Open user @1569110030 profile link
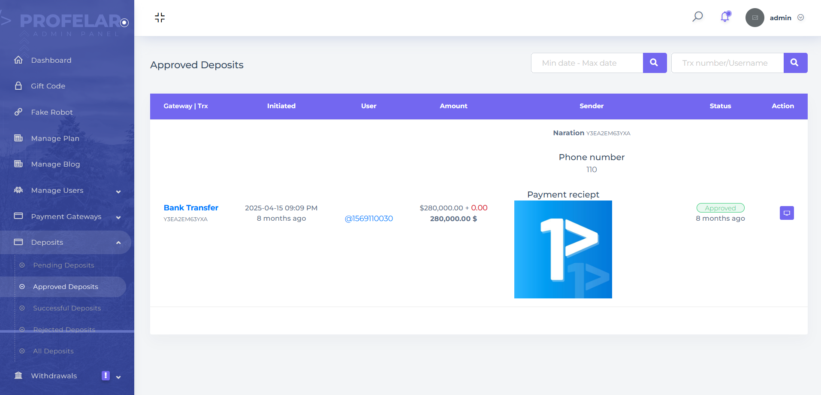821x395 pixels. tap(368, 219)
